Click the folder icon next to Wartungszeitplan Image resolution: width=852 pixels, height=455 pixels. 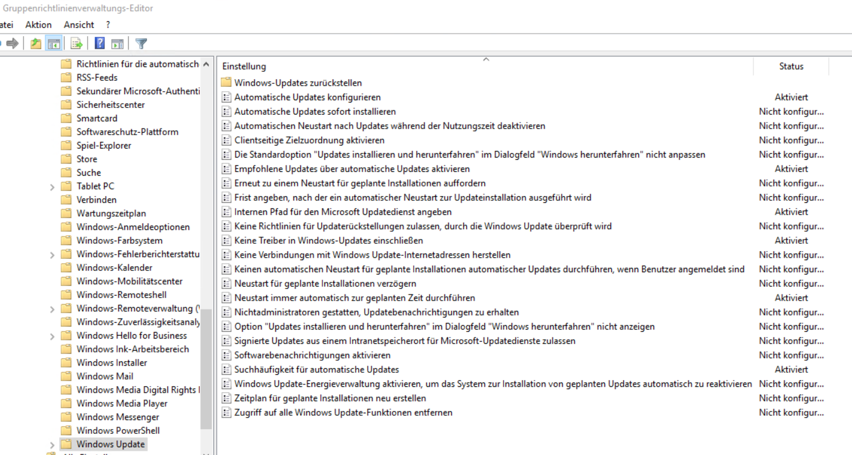[66, 213]
